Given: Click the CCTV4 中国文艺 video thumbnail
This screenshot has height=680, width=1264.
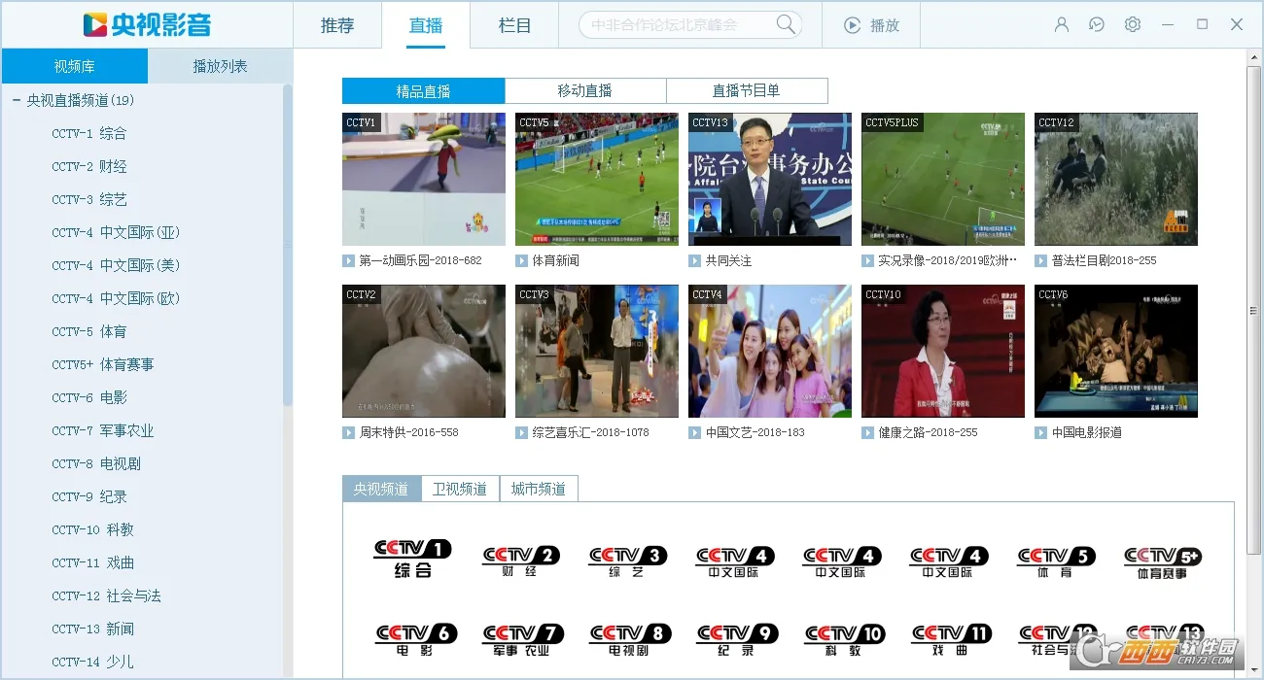Looking at the screenshot, I should [769, 351].
